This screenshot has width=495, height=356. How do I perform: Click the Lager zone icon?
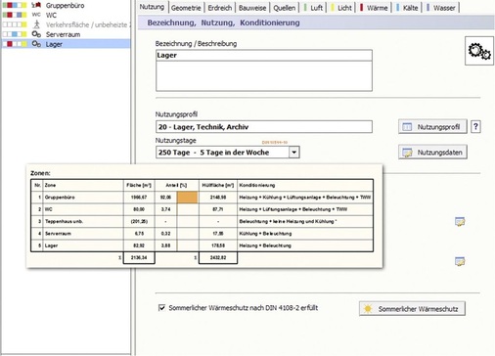[x=36, y=44]
